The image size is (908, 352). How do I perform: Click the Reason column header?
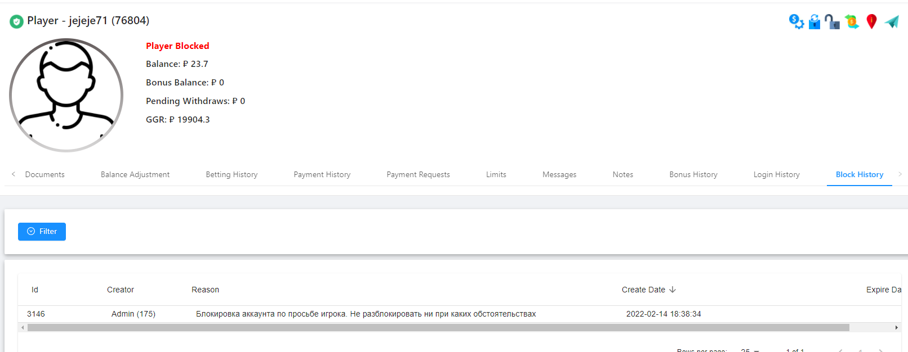pyautogui.click(x=205, y=290)
